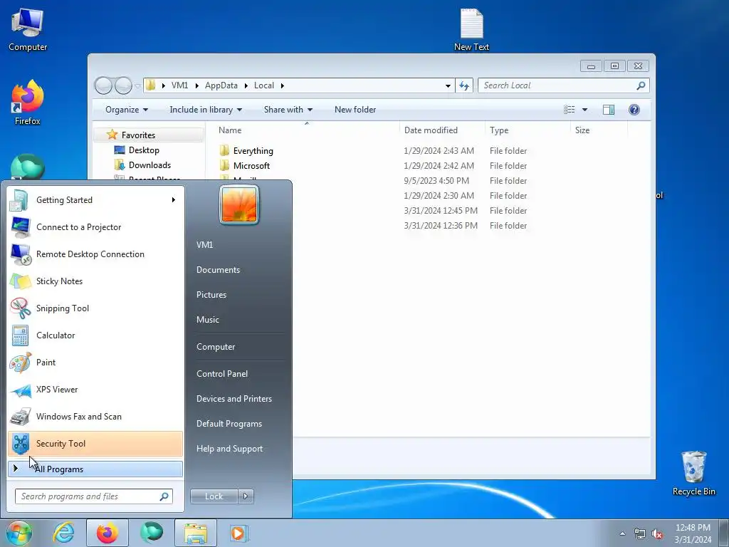Viewport: 729px width, 547px height.
Task: Click the Getting Started icon
Action: coord(19,200)
